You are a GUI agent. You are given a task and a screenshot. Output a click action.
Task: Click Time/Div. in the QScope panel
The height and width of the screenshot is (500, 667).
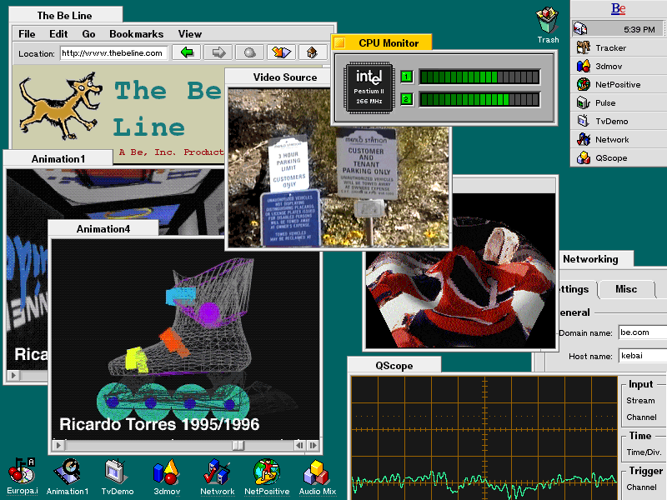(644, 452)
